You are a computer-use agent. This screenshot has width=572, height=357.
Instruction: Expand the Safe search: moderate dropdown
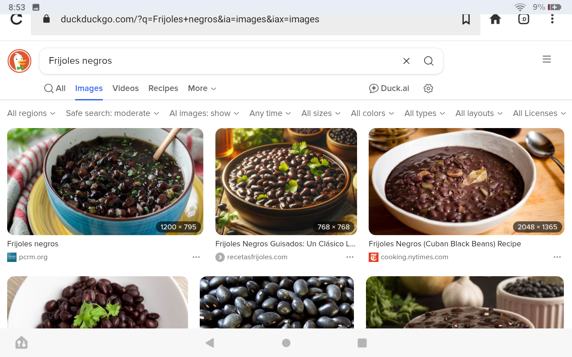coord(112,113)
